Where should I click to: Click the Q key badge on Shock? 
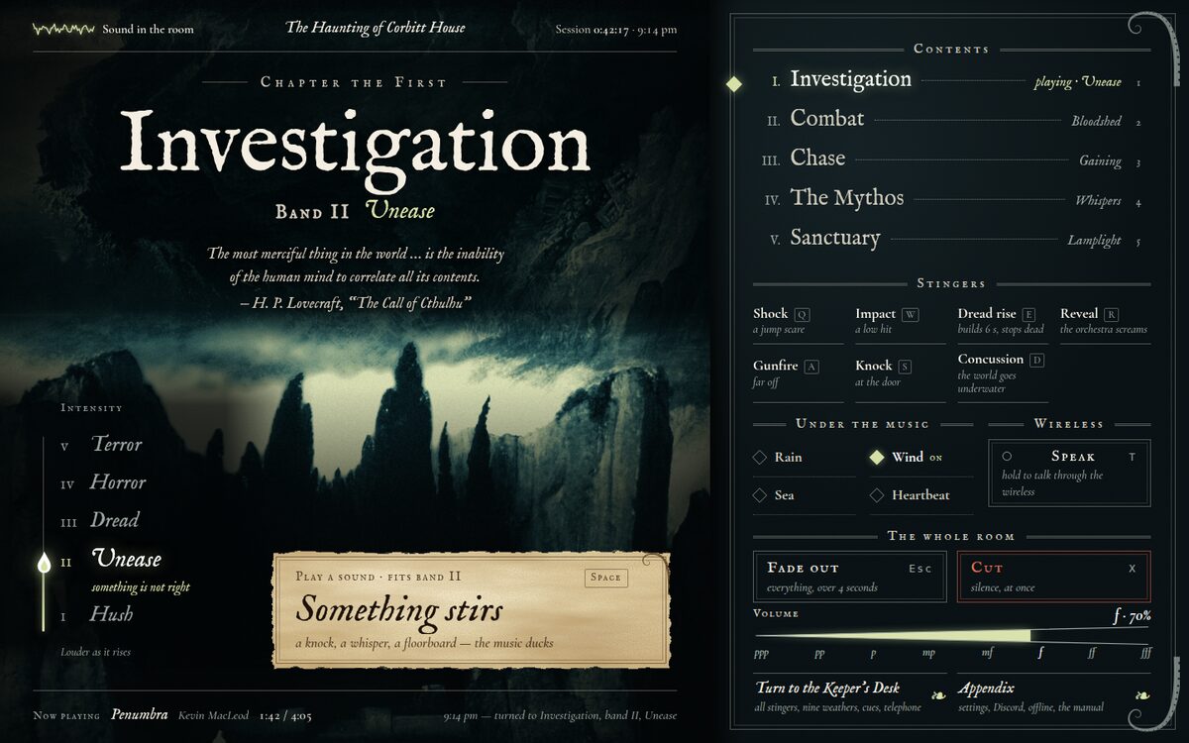coord(803,314)
